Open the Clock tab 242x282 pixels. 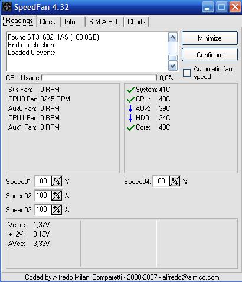[x=48, y=22]
